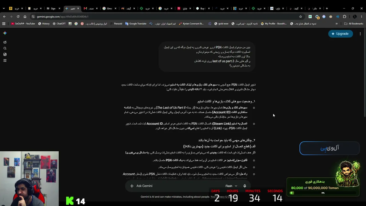Screen dimensions: 366x206
Task: Open the Kyrian Covenant bookmark
Action: coord(191,24)
